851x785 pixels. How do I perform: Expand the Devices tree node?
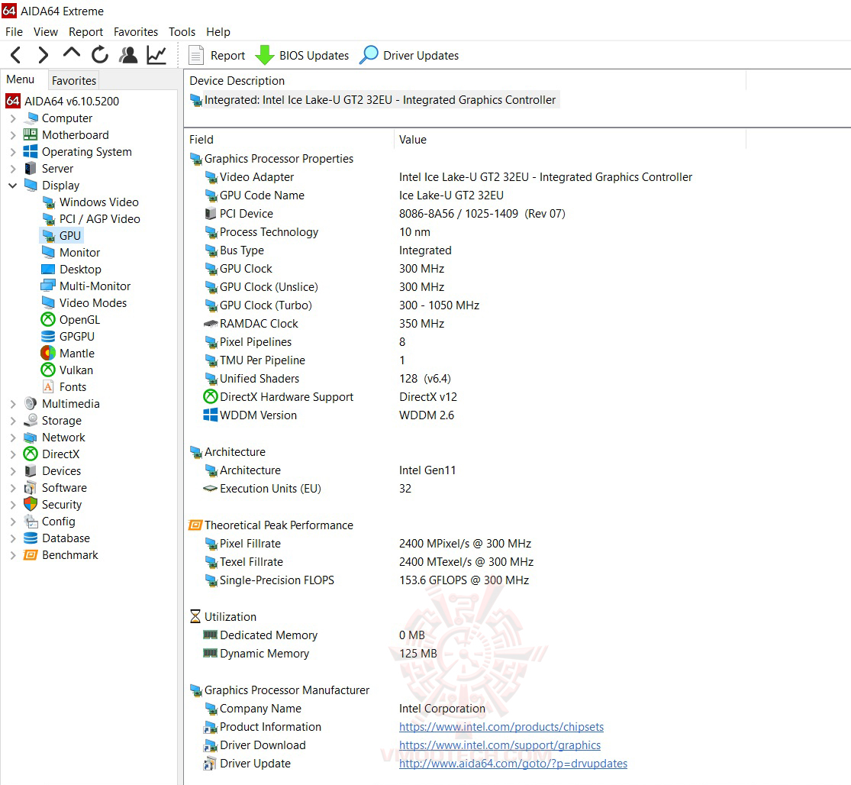(13, 471)
